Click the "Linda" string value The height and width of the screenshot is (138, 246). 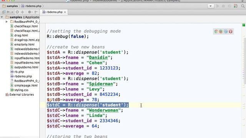click(x=96, y=115)
